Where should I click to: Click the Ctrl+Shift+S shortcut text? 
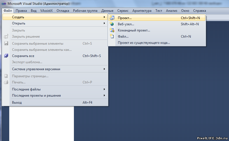coord(92,56)
